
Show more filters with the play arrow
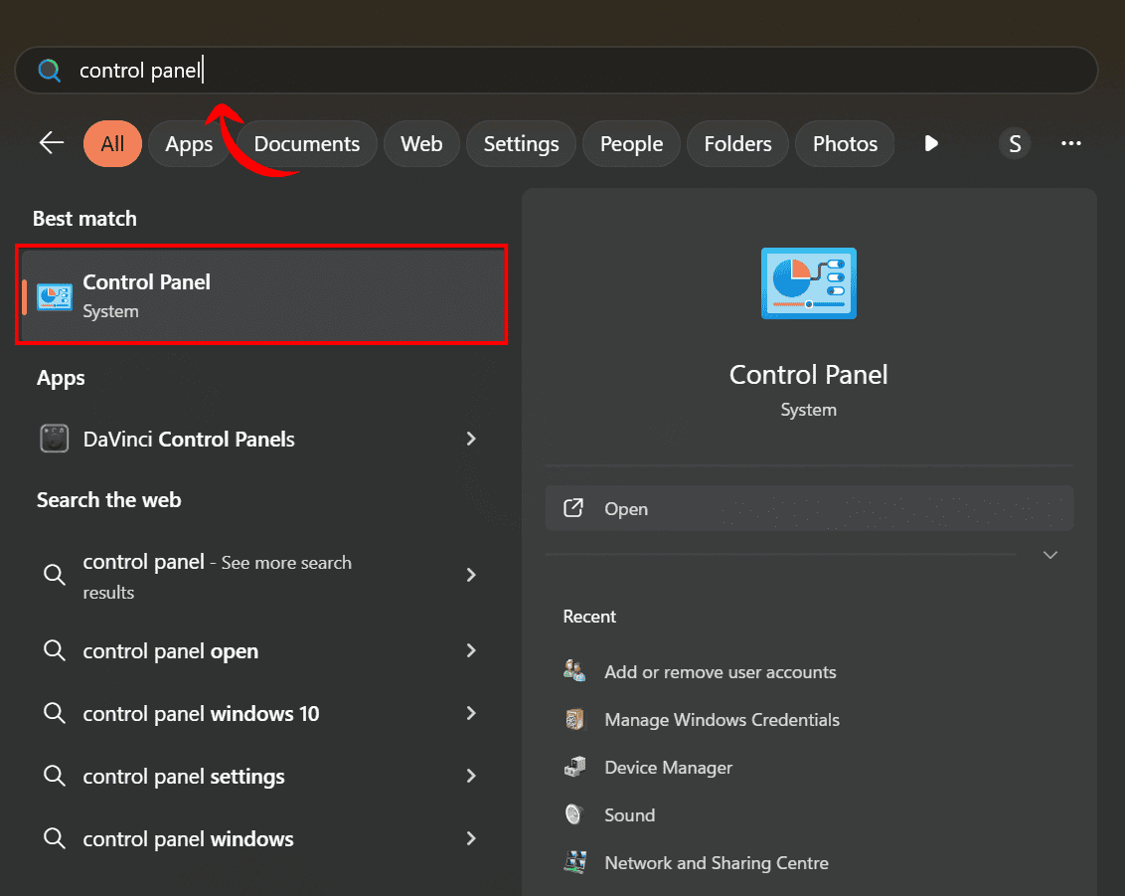click(931, 143)
